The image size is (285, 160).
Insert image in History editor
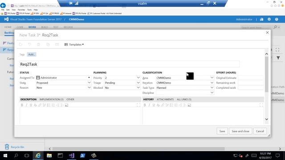189,105
